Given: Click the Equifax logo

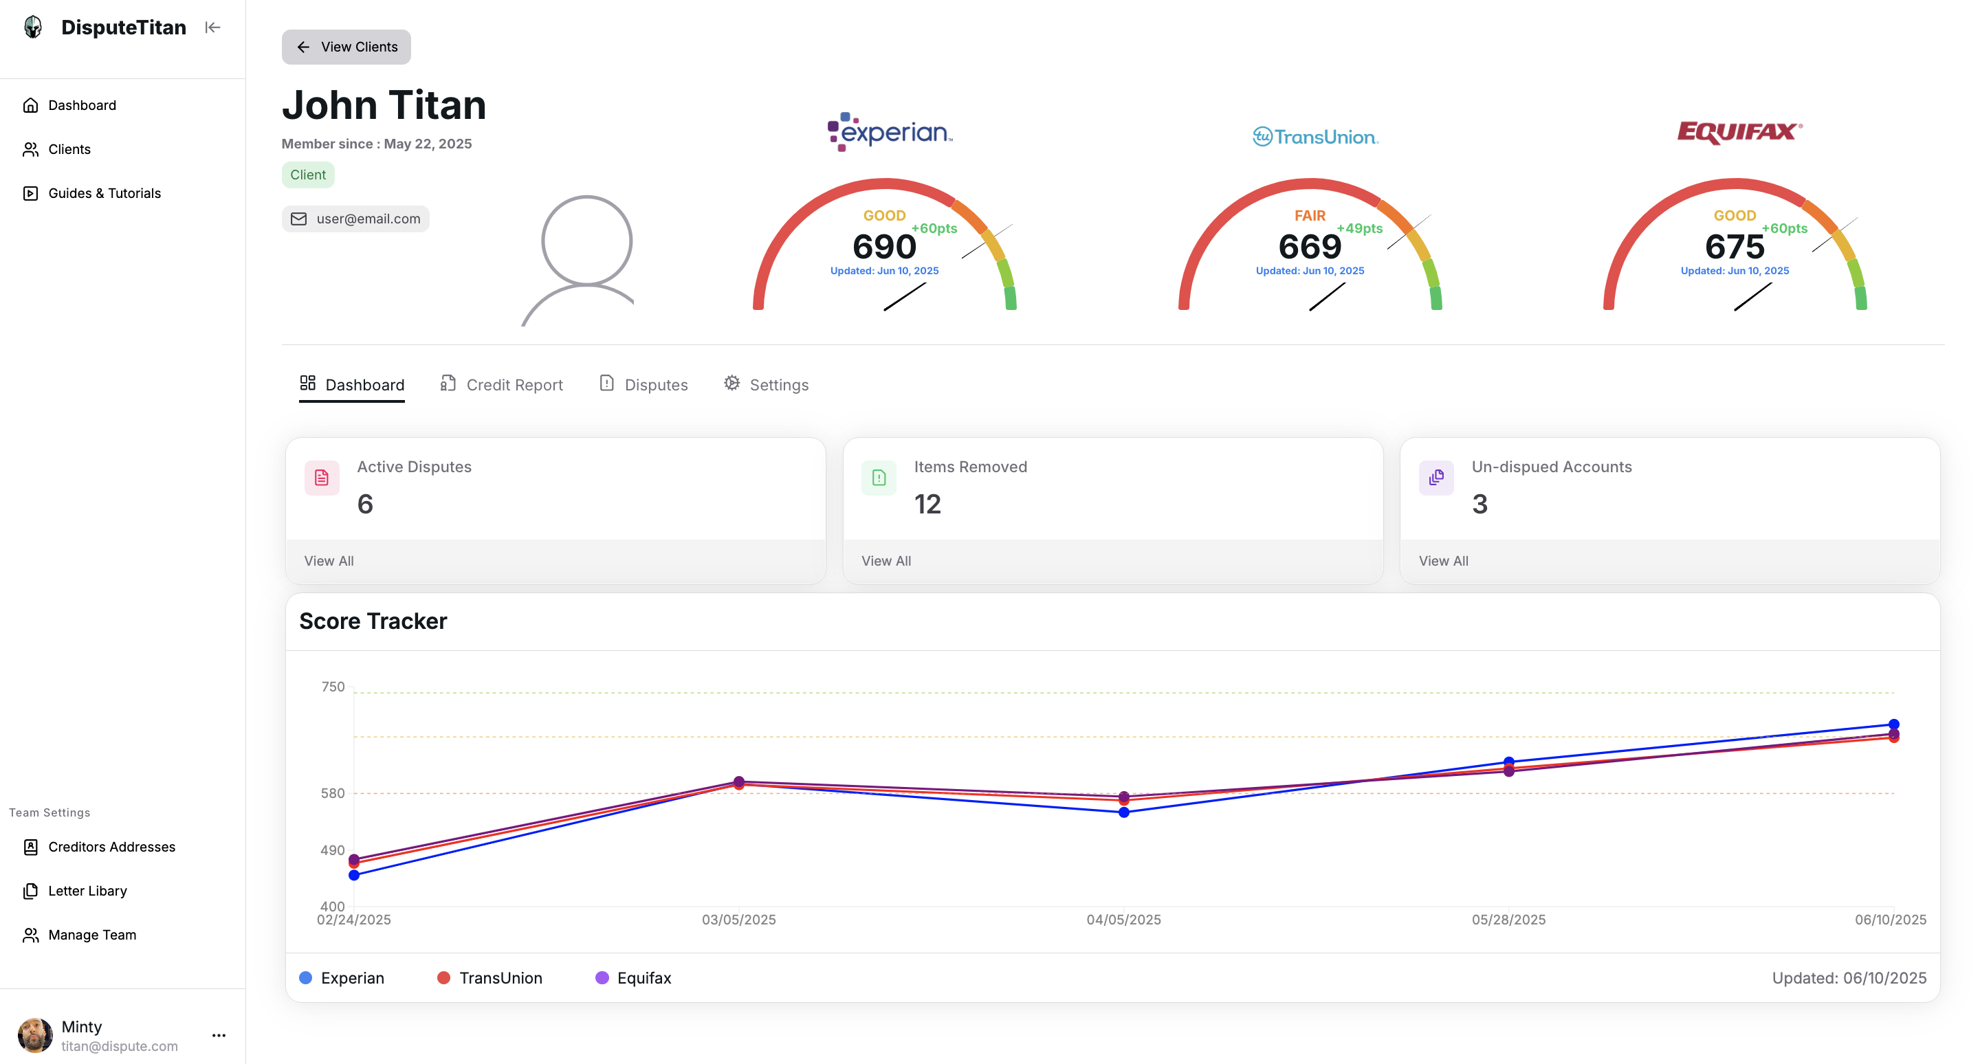Looking at the screenshot, I should (x=1739, y=132).
